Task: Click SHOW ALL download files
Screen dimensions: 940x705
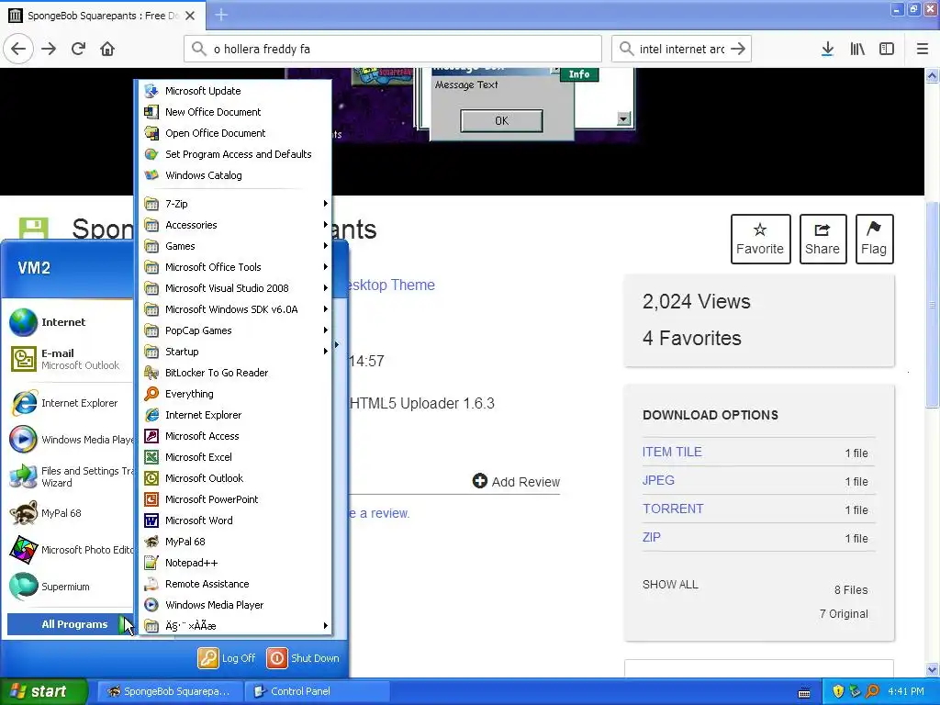Action: 670,585
